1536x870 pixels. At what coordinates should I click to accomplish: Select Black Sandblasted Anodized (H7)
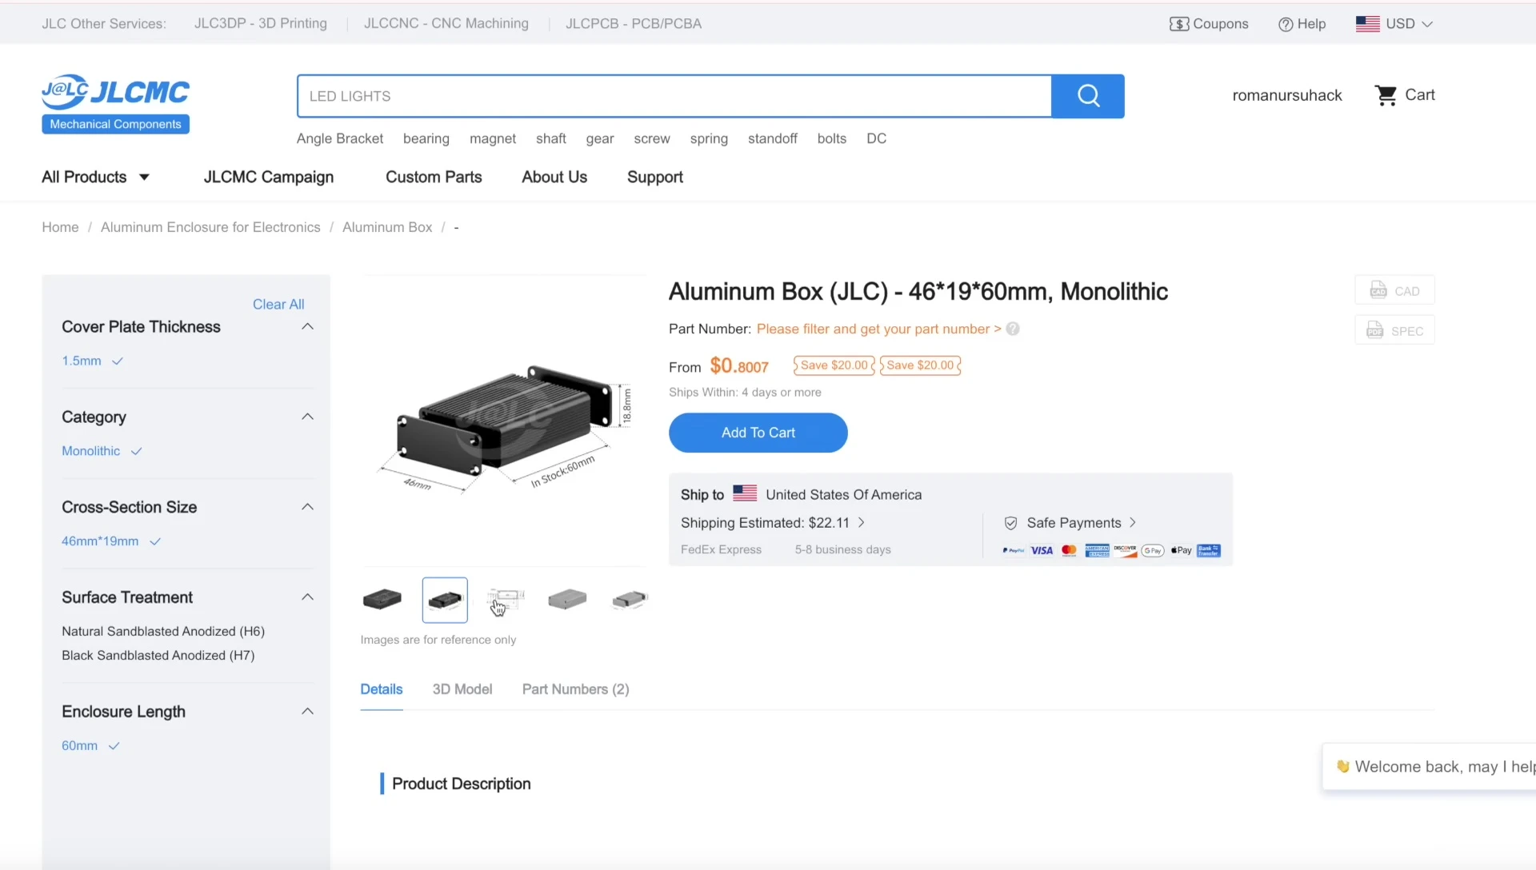tap(158, 655)
